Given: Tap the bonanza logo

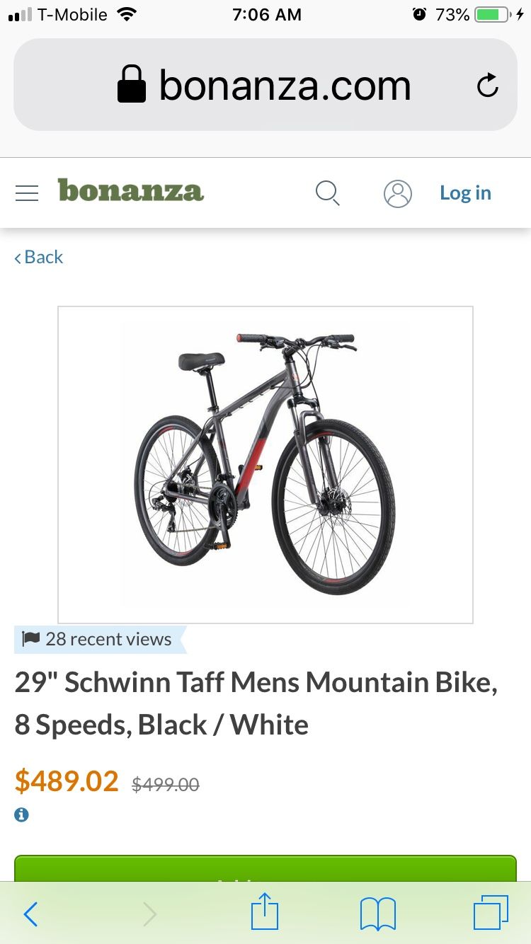Looking at the screenshot, I should tap(131, 190).
